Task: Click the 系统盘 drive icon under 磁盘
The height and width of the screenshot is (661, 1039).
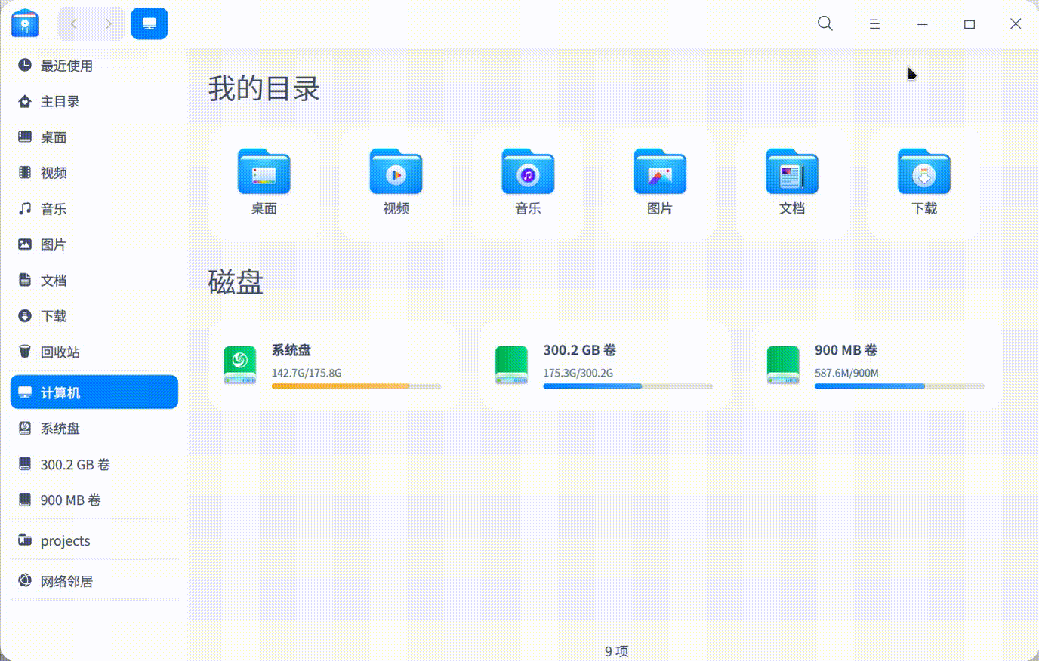Action: 239,364
